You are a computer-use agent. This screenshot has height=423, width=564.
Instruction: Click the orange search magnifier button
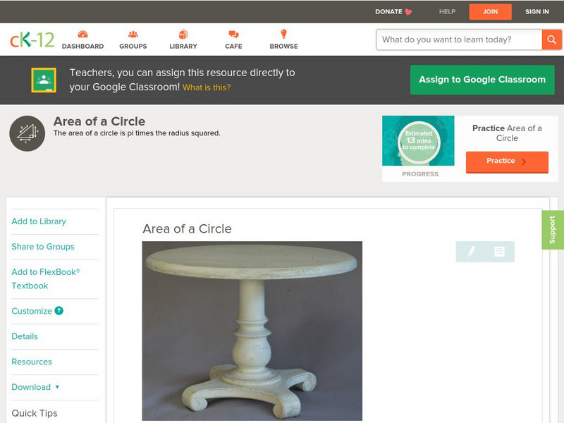pyautogui.click(x=551, y=39)
